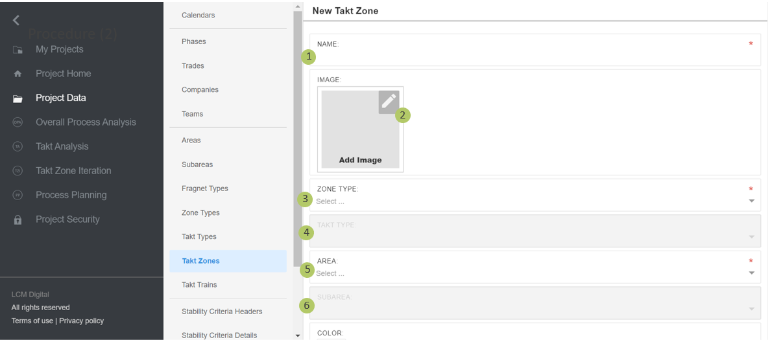This screenshot has width=772, height=340.
Task: Select Takt Trains from data list
Action: (199, 285)
